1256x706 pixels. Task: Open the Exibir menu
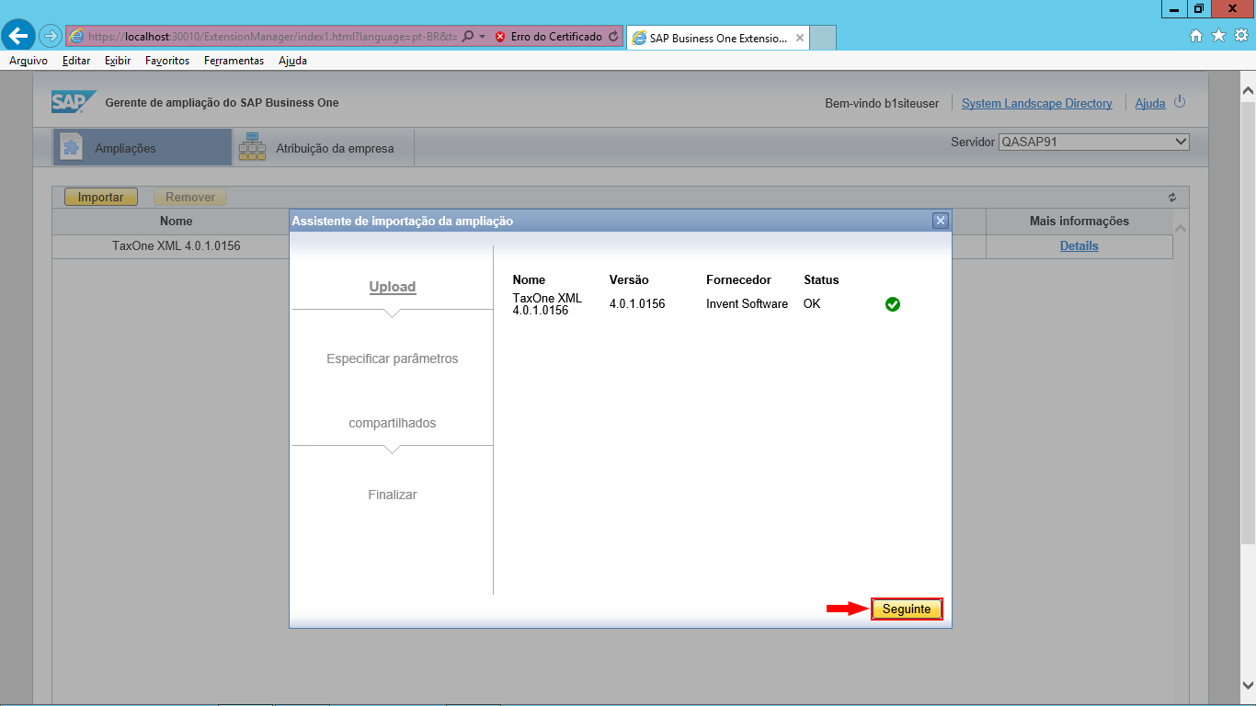[118, 61]
